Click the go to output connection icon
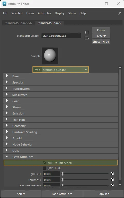 [87, 38]
